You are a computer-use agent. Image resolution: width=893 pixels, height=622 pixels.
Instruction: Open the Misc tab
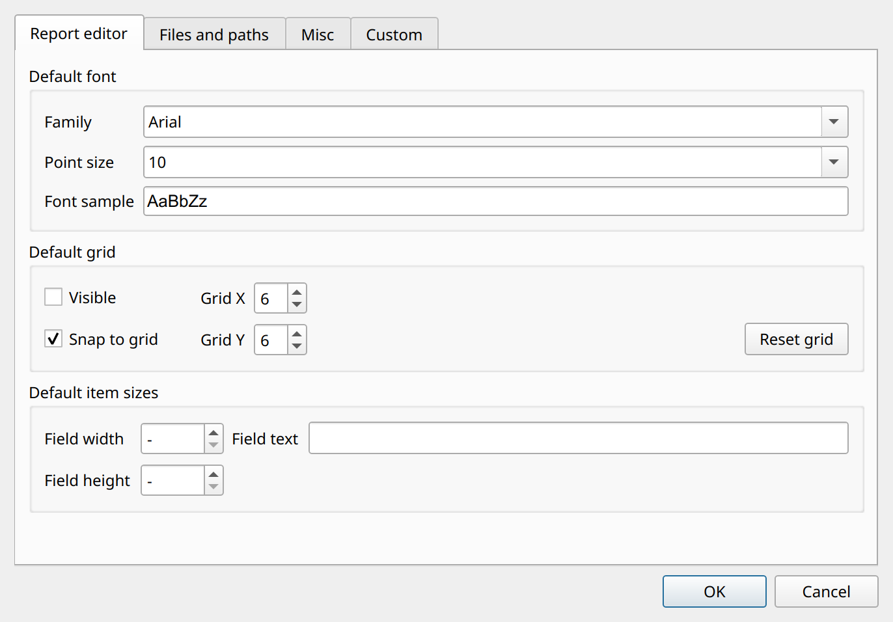click(318, 34)
